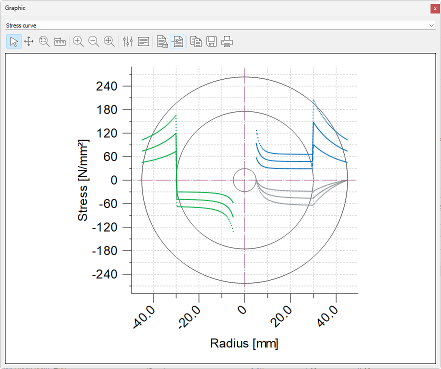441x369 pixels.
Task: Click the zoom in magnifier
Action: click(78, 41)
